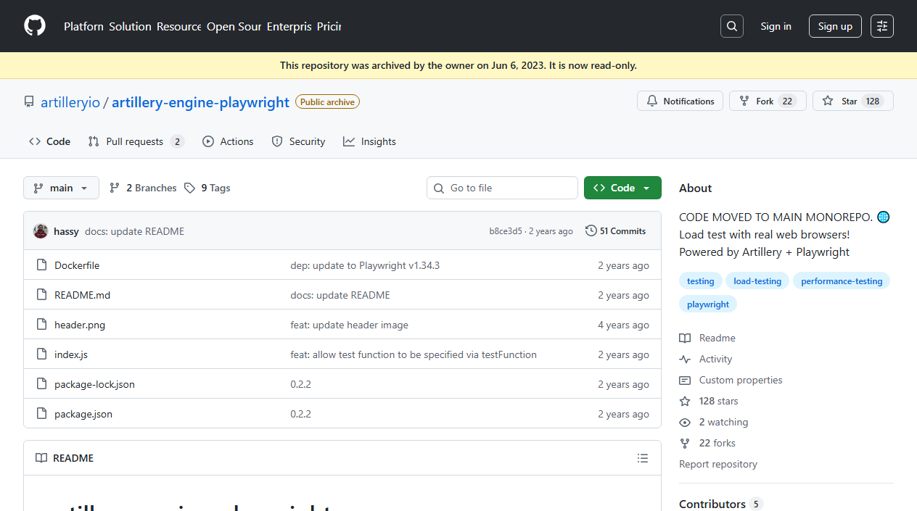Open the Solutions menu in header
This screenshot has height=511, width=917.
click(x=131, y=26)
